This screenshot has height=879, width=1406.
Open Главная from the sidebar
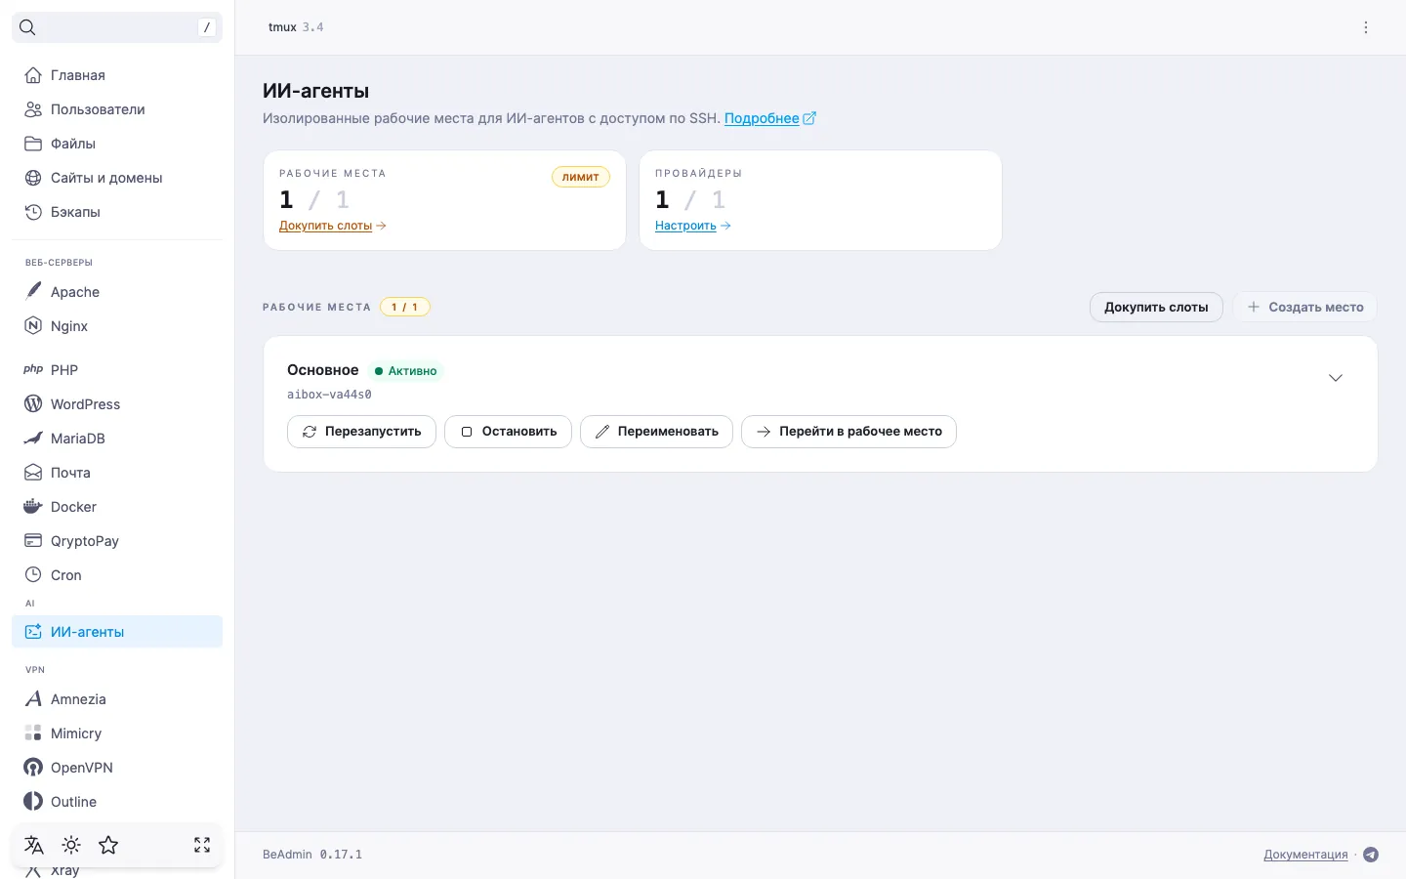pyautogui.click(x=117, y=75)
